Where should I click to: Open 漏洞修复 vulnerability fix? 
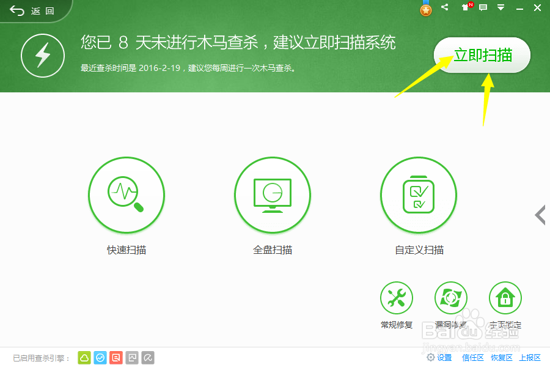[450, 298]
